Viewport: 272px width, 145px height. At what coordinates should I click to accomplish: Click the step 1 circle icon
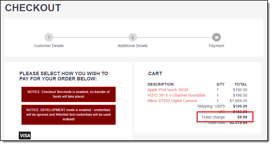pyautogui.click(x=49, y=37)
